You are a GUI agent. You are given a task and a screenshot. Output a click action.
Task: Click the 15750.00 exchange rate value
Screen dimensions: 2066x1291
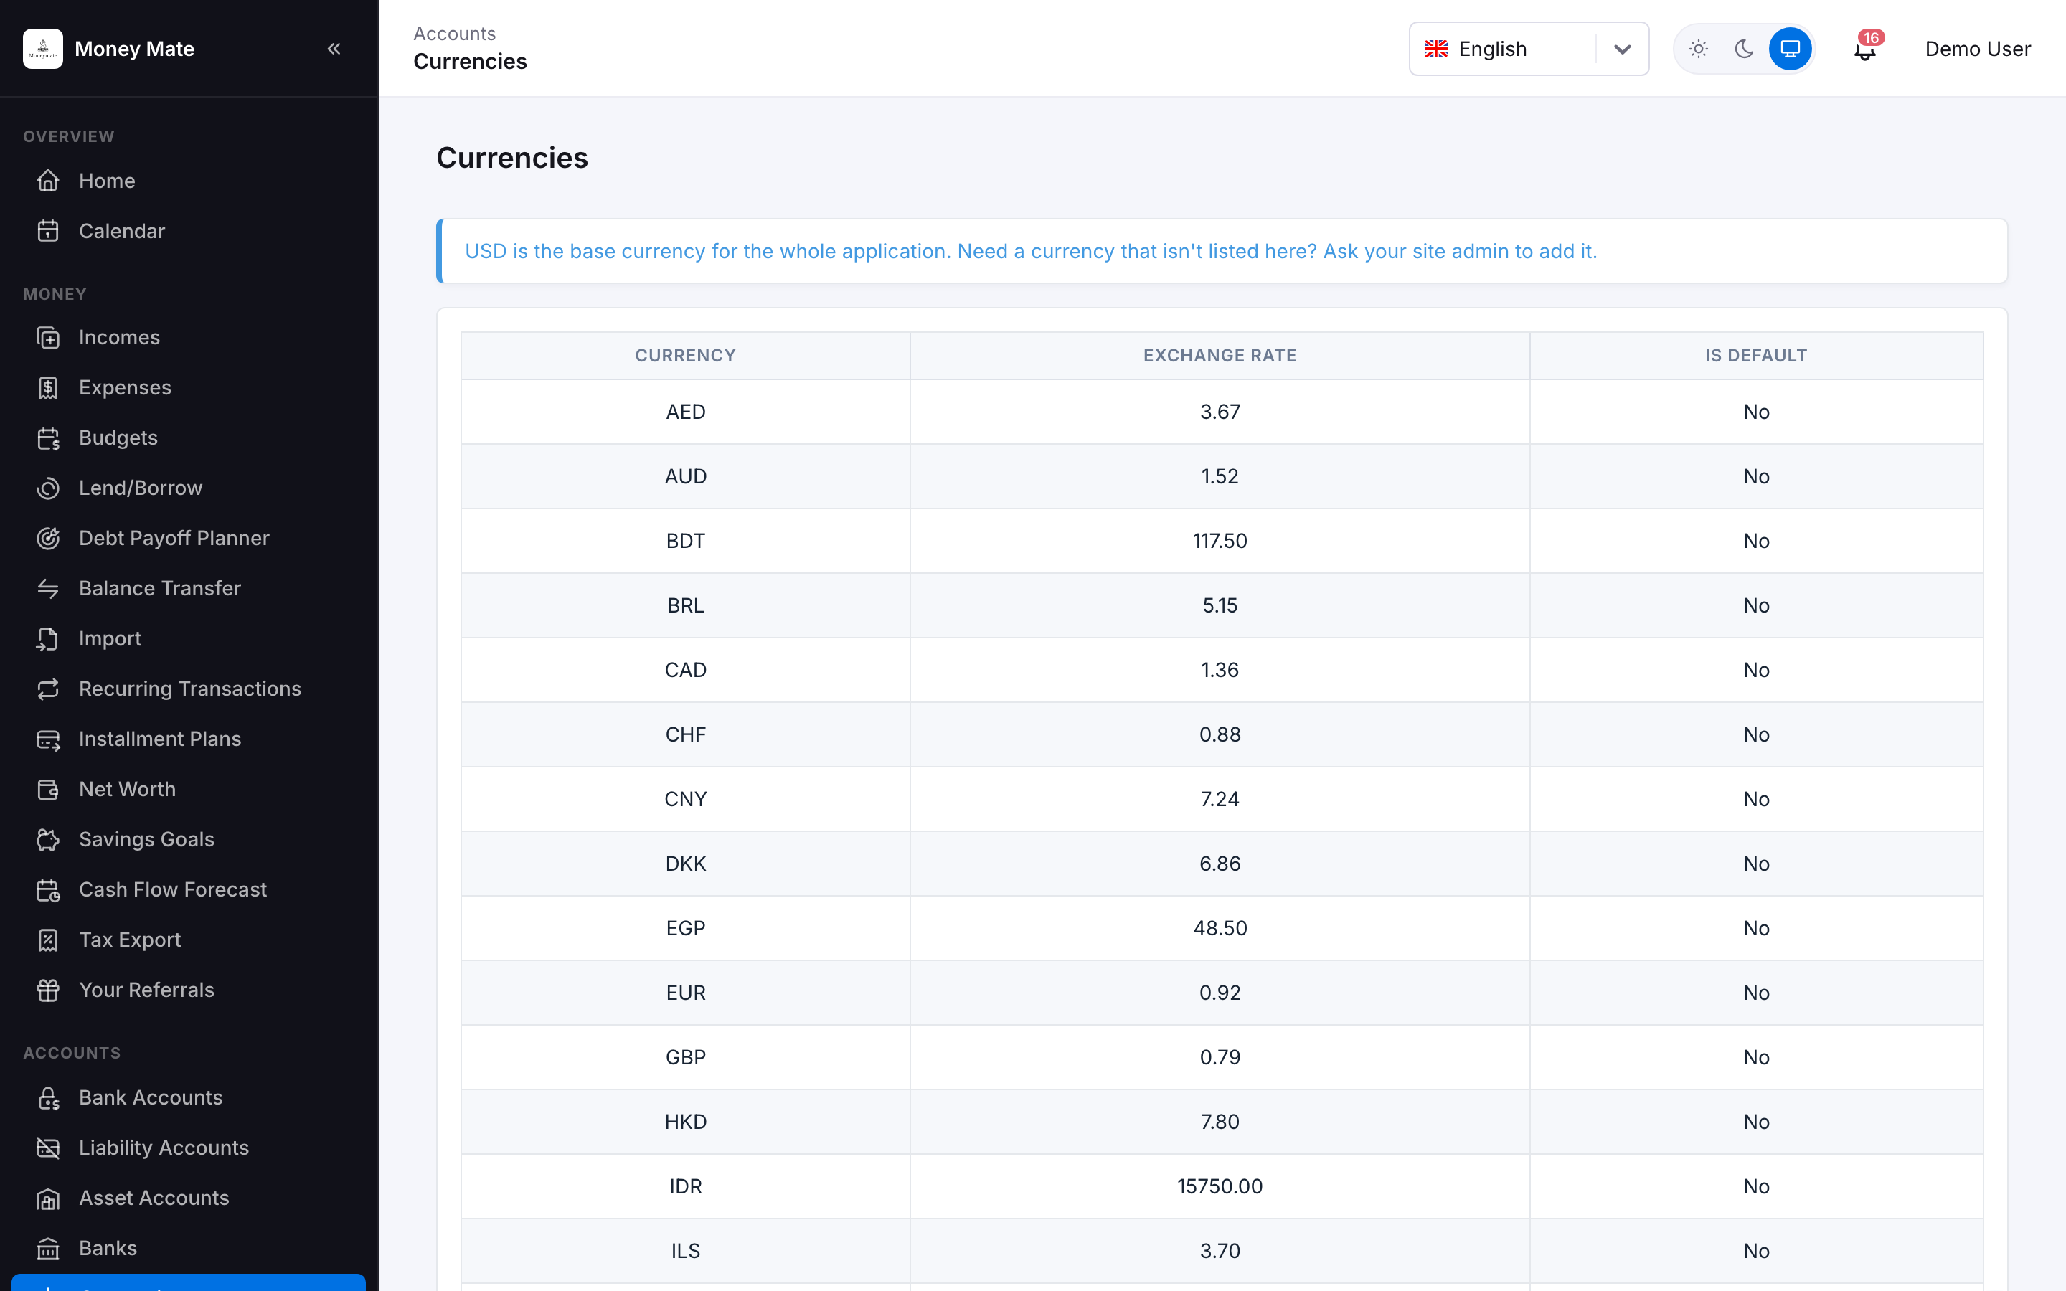[1220, 1186]
